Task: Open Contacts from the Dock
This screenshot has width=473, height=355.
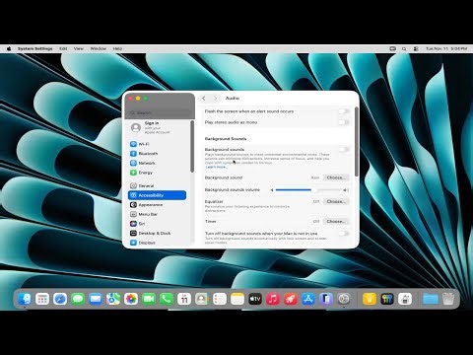Action: tap(202, 299)
